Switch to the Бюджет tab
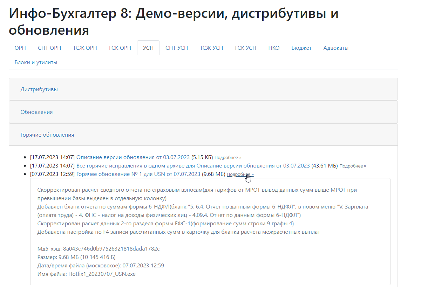Viewport: 448px width, 287px height. coord(301,48)
